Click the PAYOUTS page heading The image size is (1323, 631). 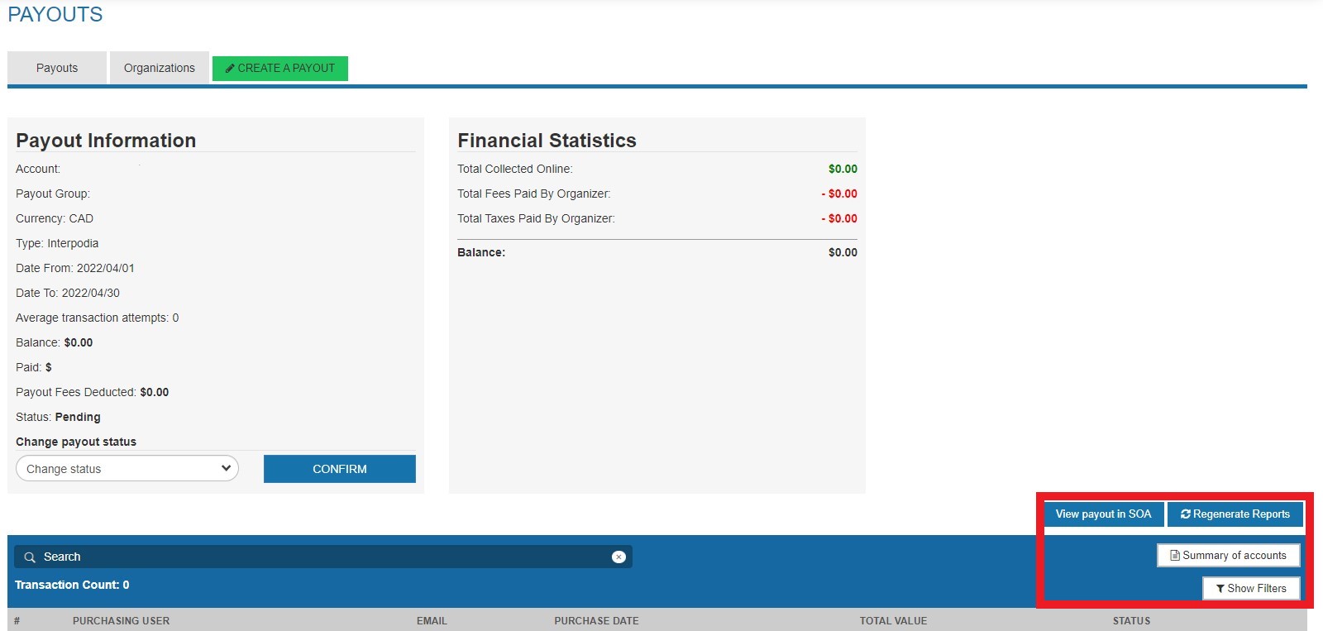55,15
